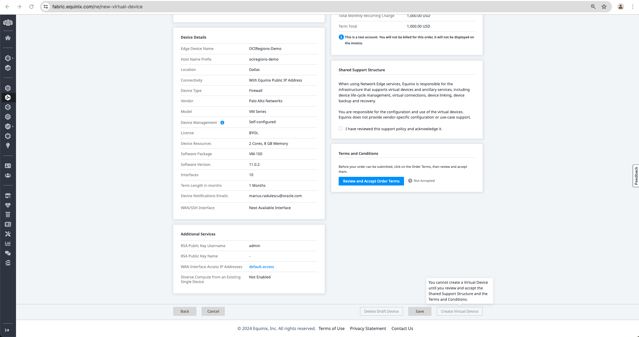
Task: Open the heartbeat health sidebar icon
Action: [8, 205]
